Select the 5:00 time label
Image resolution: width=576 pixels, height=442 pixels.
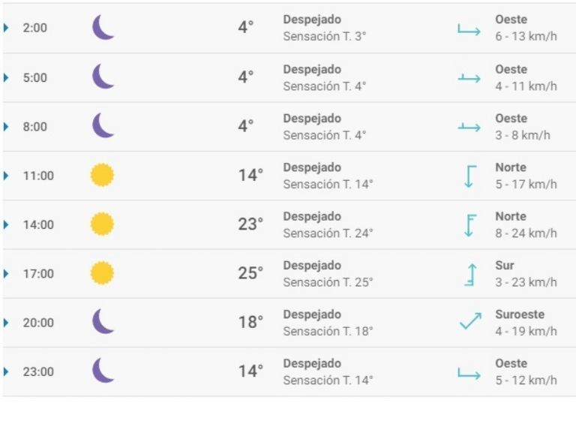[34, 77]
